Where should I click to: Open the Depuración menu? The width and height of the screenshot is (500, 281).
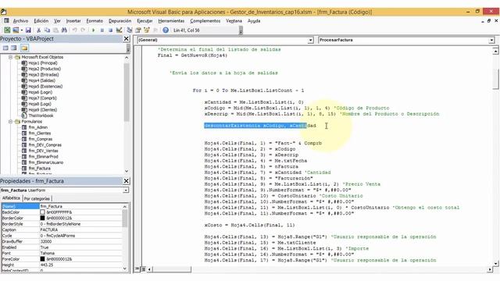pos(120,21)
